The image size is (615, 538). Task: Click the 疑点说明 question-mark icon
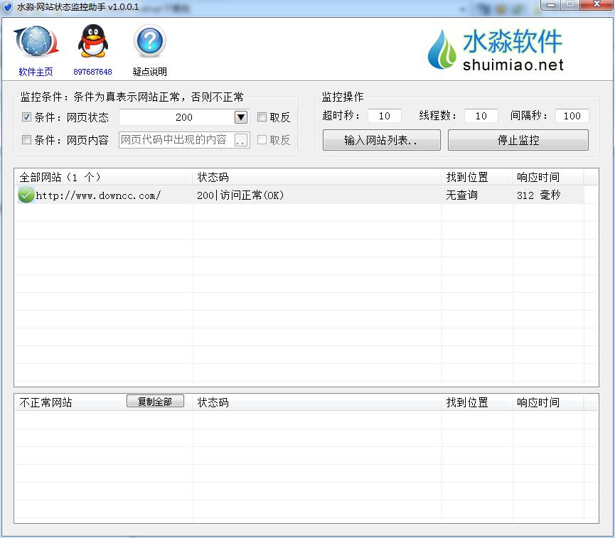[x=149, y=43]
